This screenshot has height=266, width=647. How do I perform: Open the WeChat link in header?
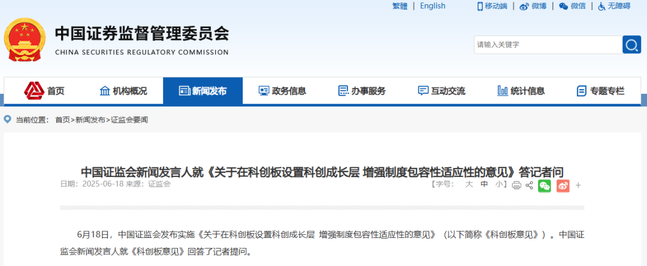[572, 6]
